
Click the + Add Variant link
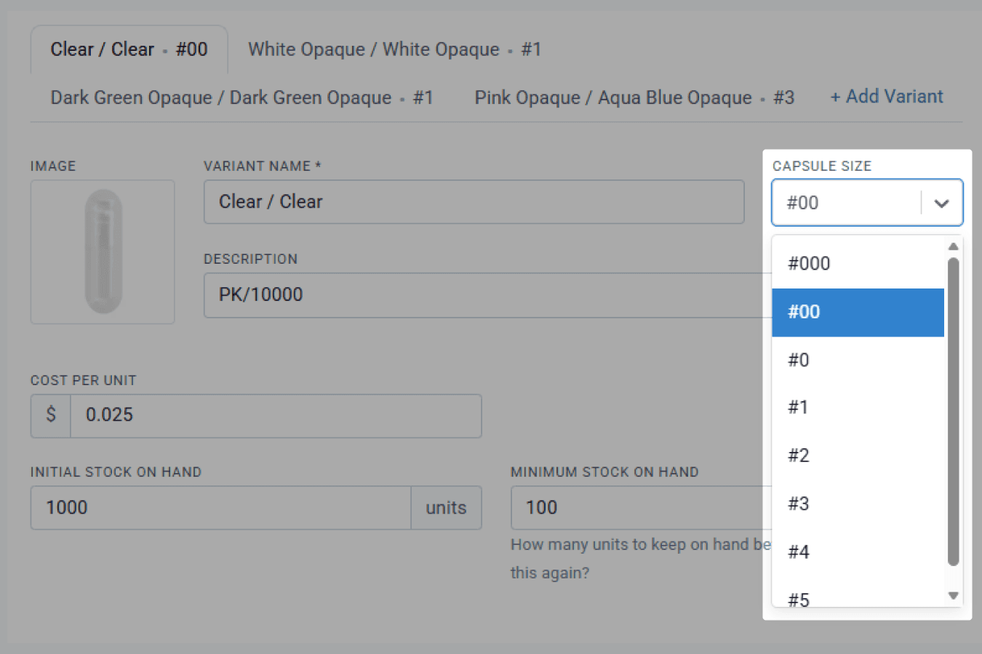(x=887, y=97)
